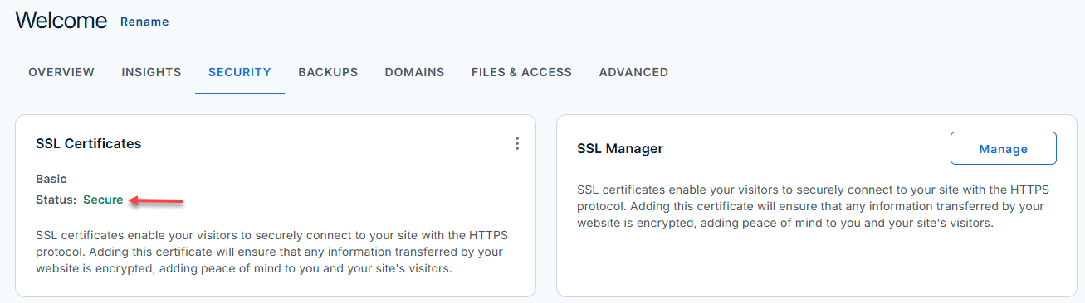Switch to the Overview tab
Screen dimensions: 1085x303
61,72
